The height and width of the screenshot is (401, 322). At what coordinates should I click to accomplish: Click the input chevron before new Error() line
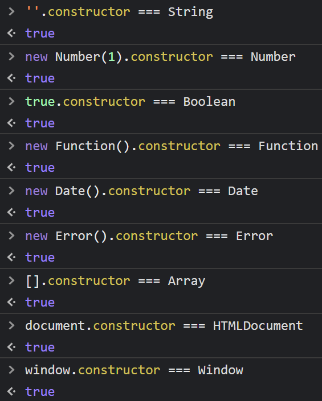tap(11, 235)
